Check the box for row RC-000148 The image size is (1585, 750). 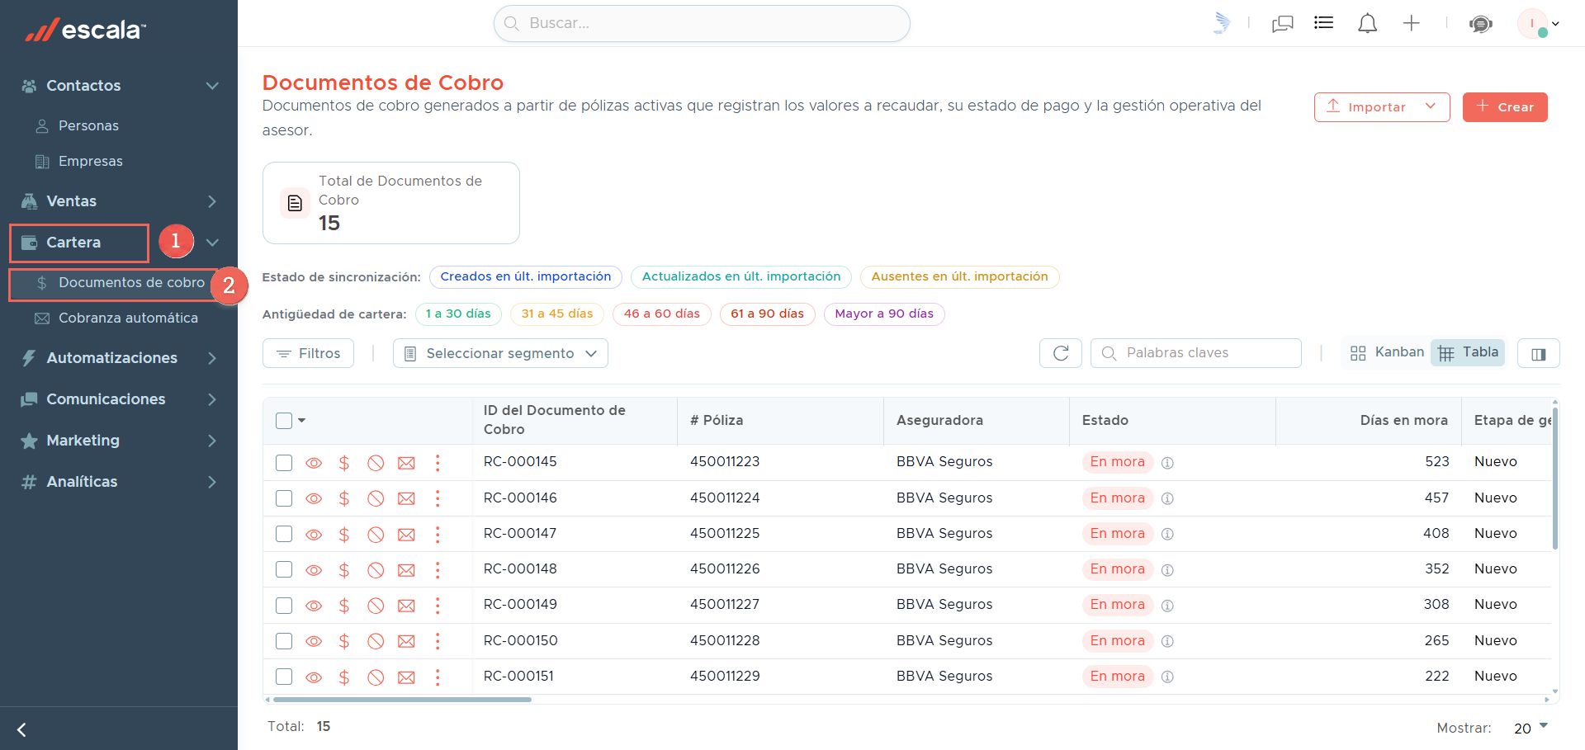pyautogui.click(x=284, y=569)
